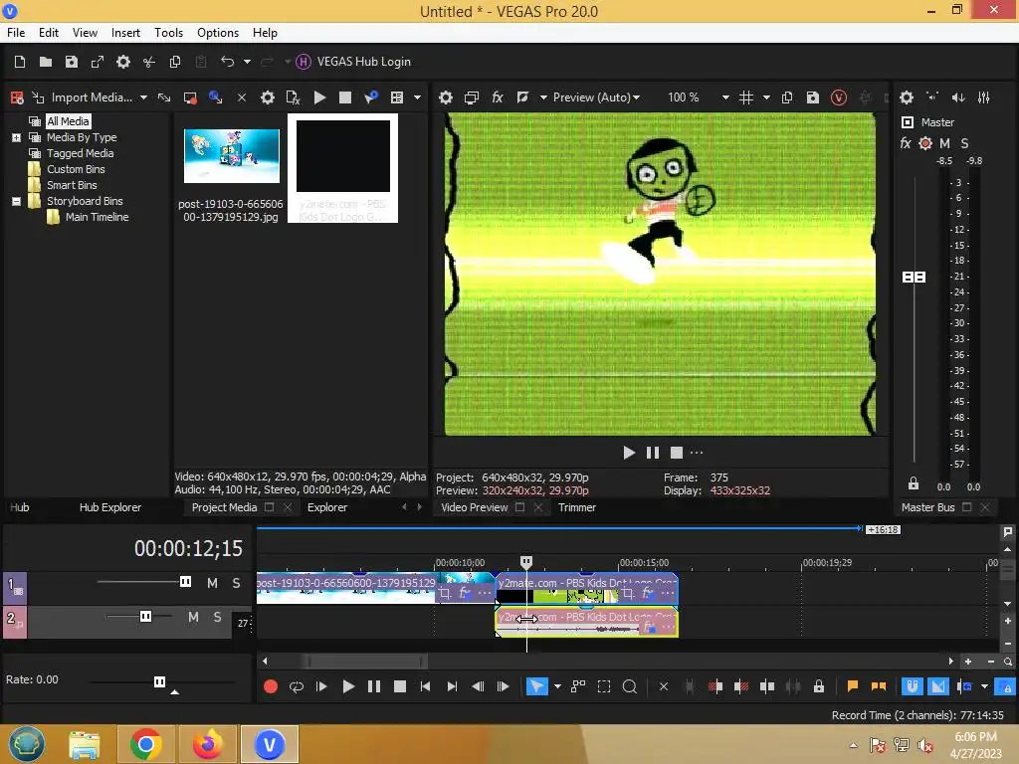Image resolution: width=1019 pixels, height=764 pixels.
Task: Solo audio track 2
Action: click(217, 617)
